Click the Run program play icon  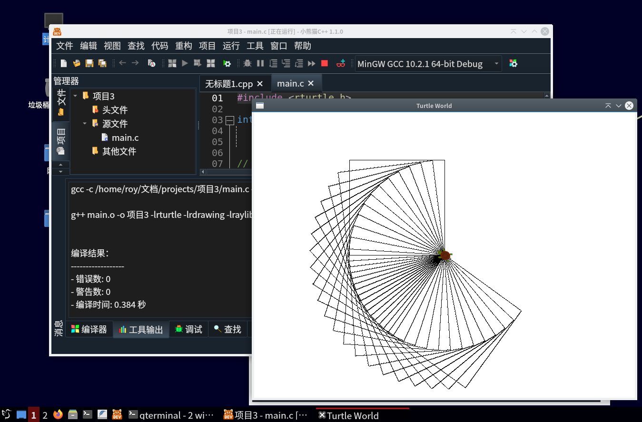pos(185,63)
